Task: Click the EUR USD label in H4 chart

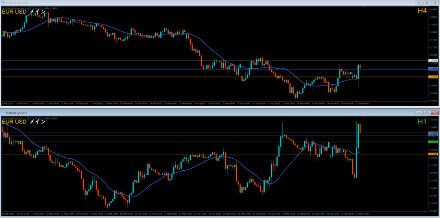Action: coord(15,12)
